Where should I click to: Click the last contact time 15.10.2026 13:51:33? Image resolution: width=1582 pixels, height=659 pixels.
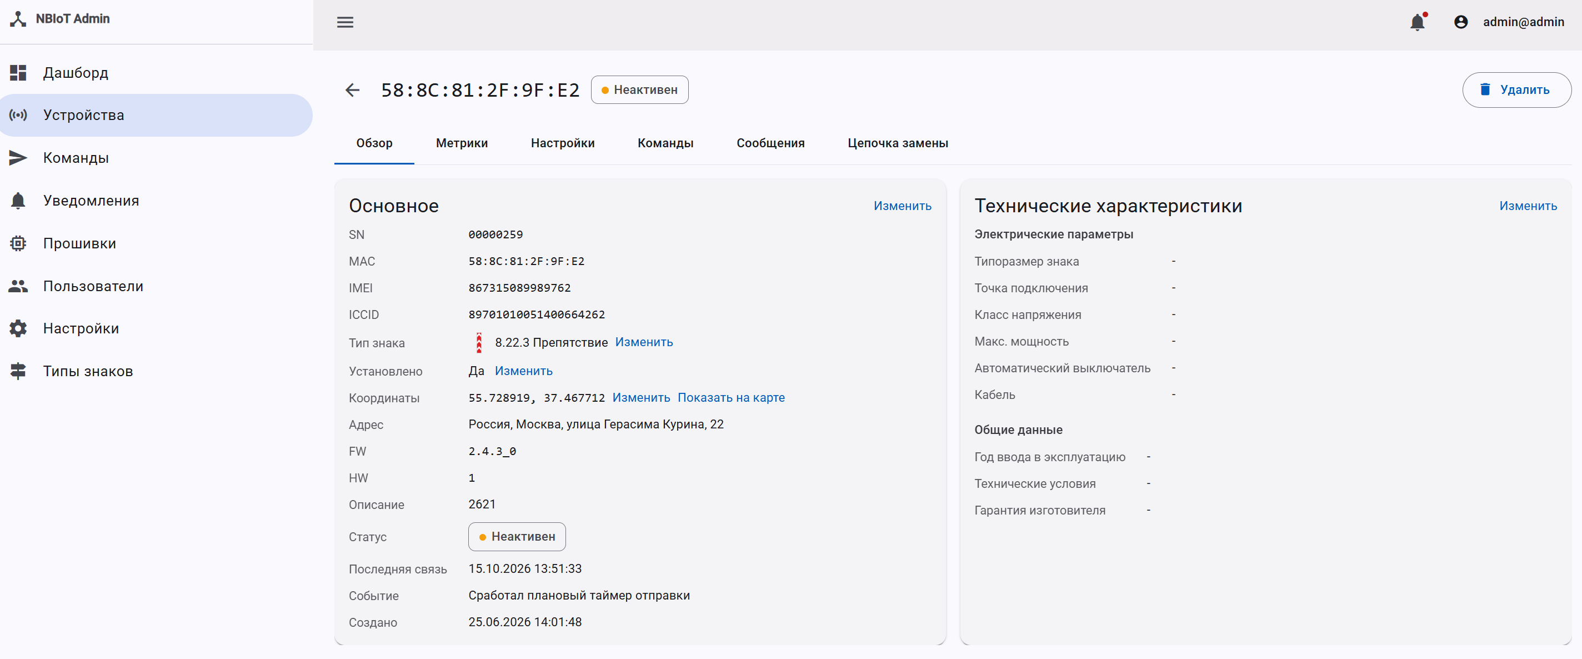[524, 569]
